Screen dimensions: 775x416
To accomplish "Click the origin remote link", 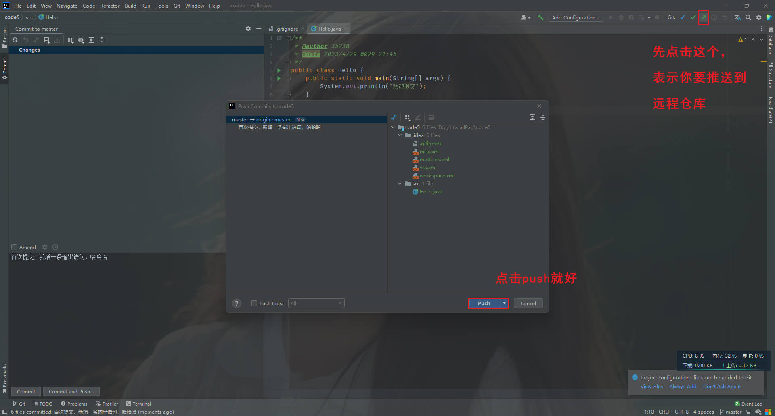I will tap(263, 119).
